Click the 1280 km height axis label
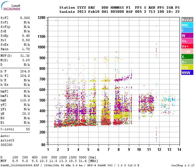This screenshot has width=195, height=167. point(42,18)
